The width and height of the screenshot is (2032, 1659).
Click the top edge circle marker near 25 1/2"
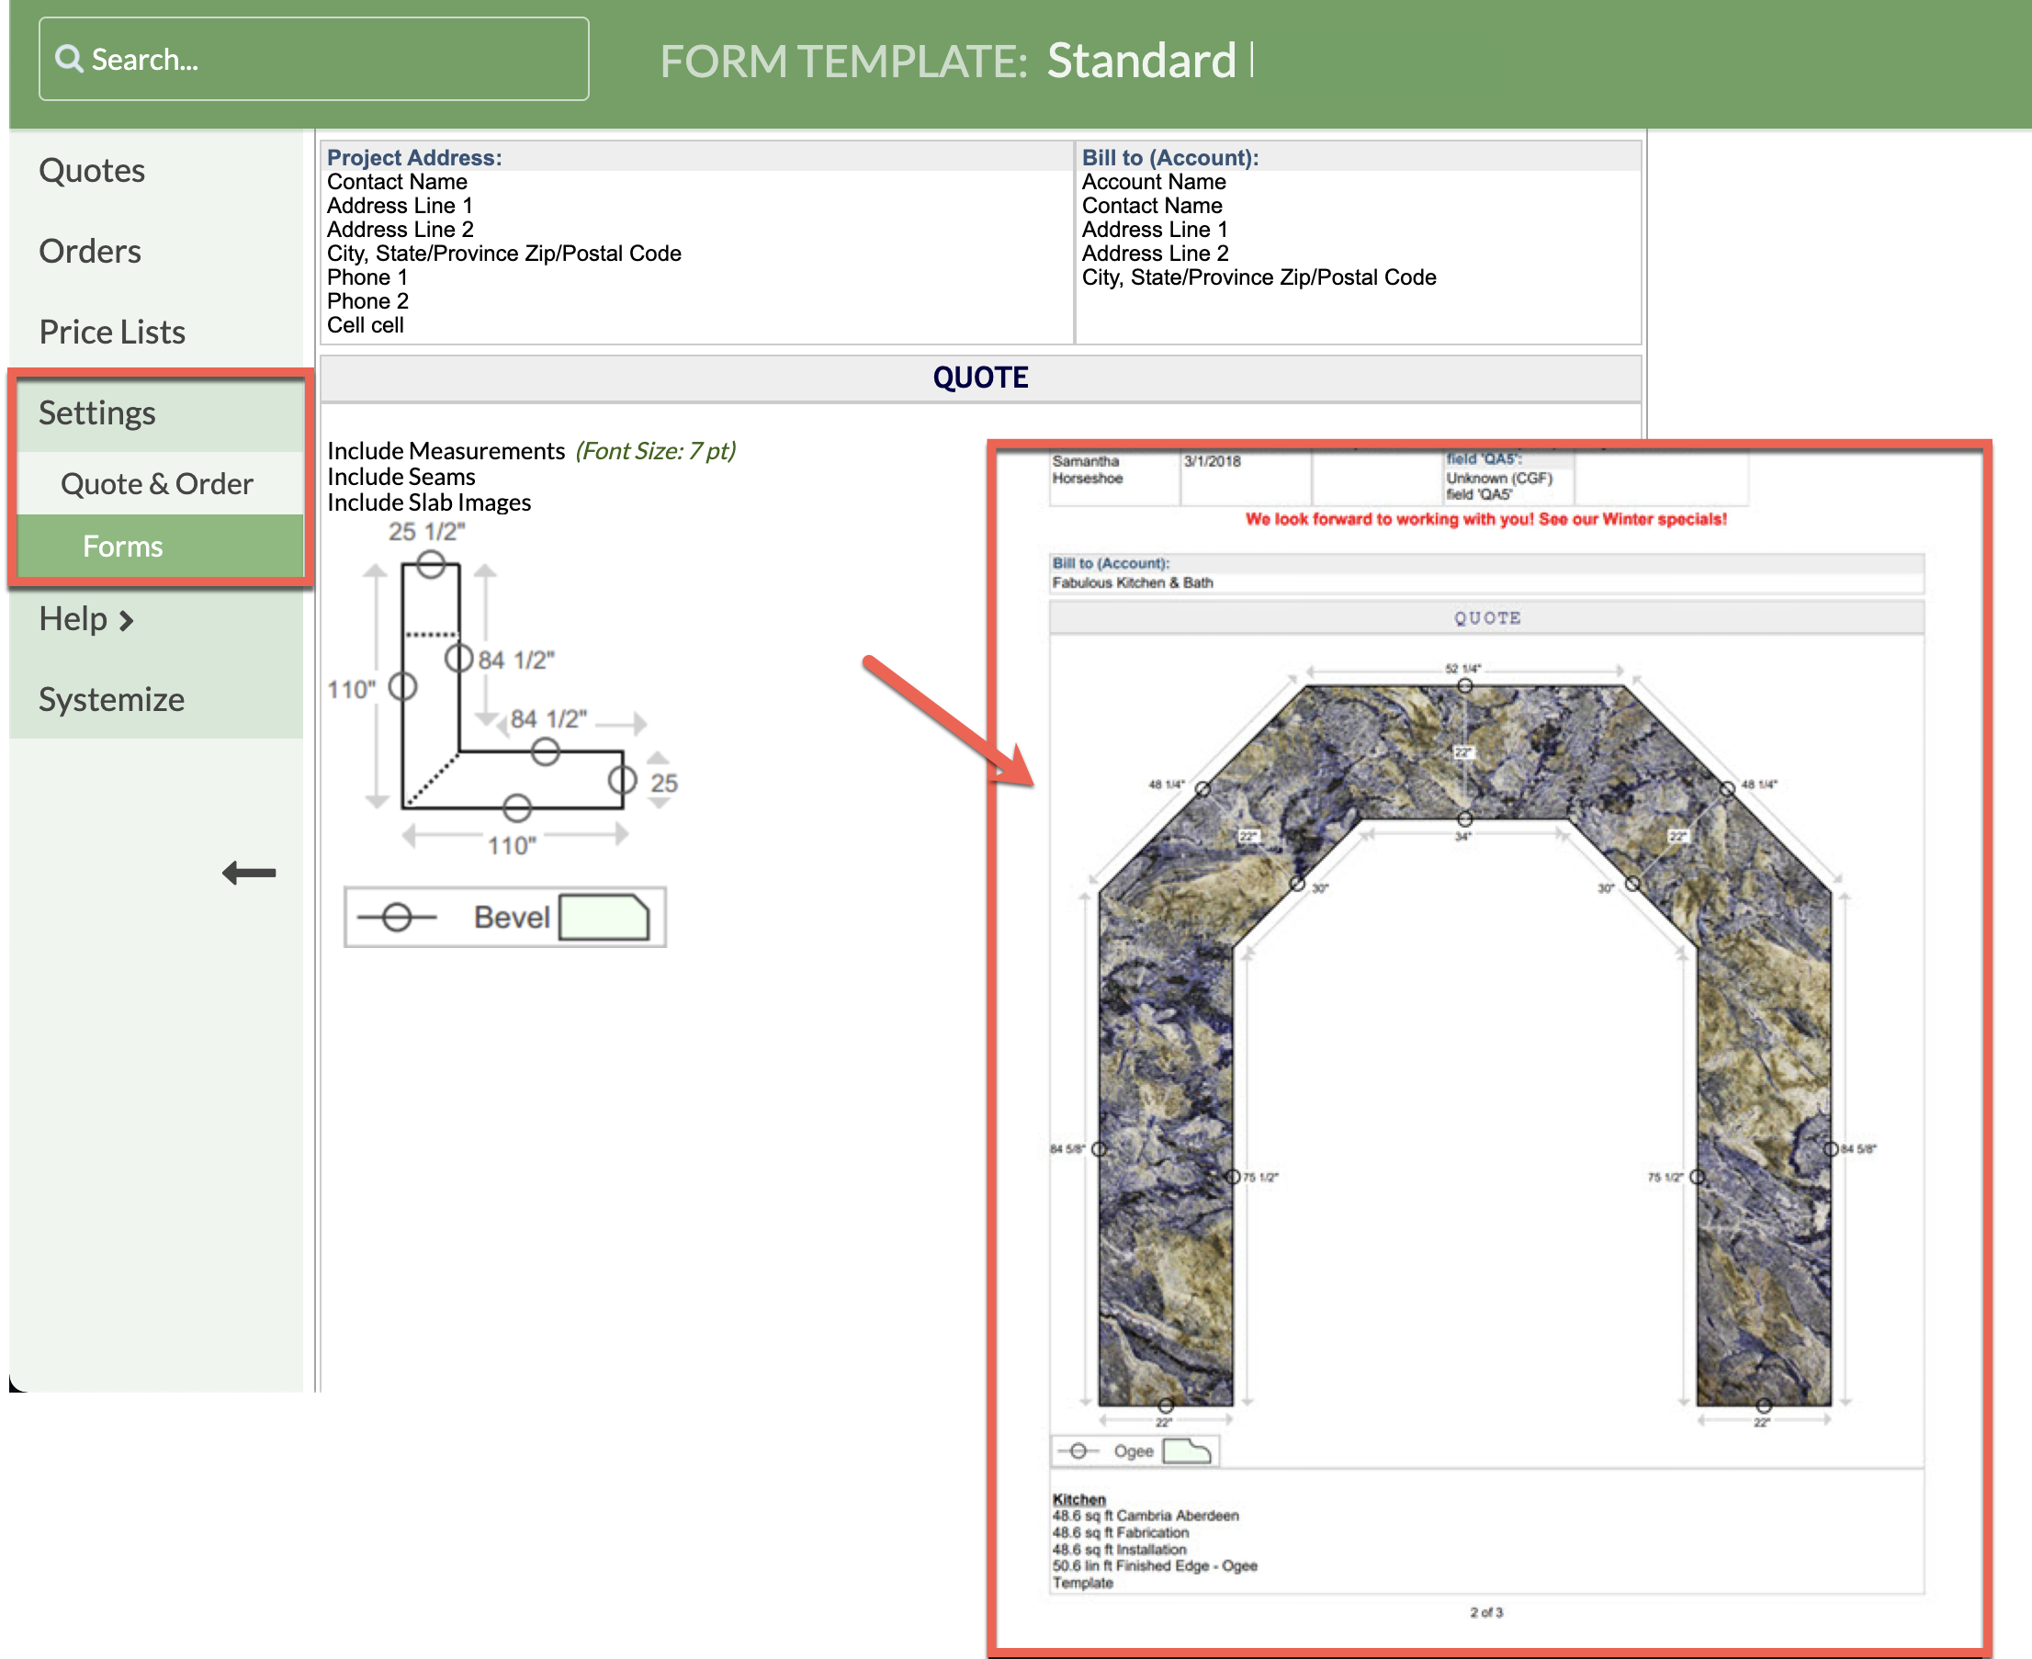pos(431,564)
